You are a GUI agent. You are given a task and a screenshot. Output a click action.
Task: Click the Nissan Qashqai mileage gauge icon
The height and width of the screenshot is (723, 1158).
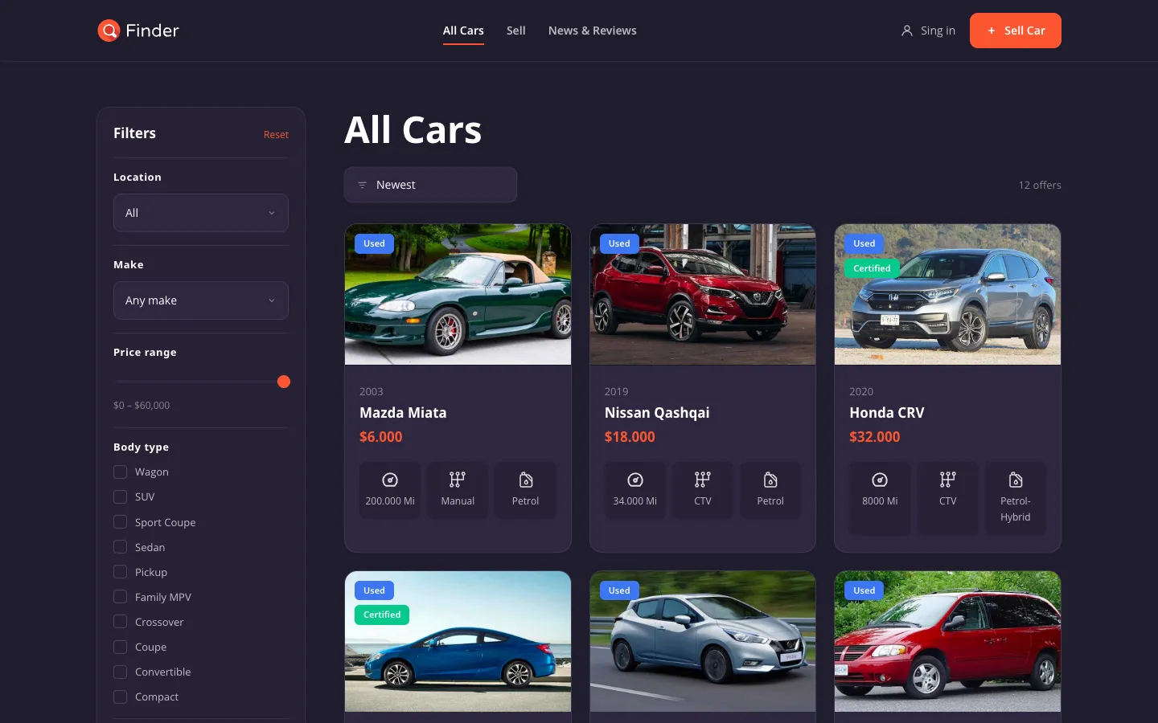(x=635, y=480)
